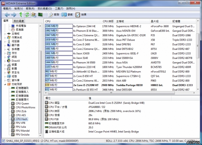Open the 參數 parameters toolbar button

pyautogui.click(x=67, y=15)
